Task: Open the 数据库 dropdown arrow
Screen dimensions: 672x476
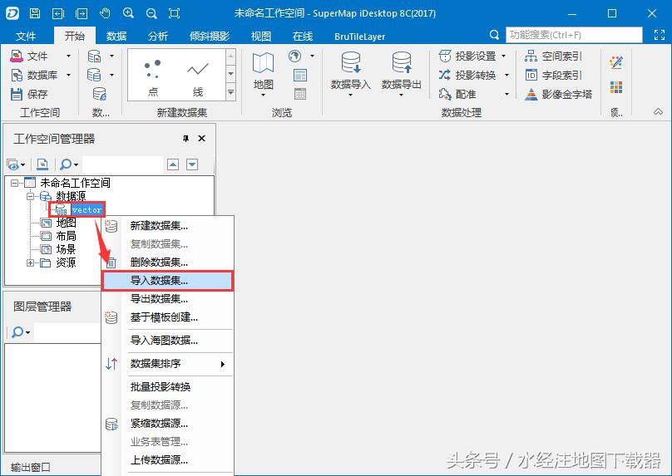Action: [68, 76]
